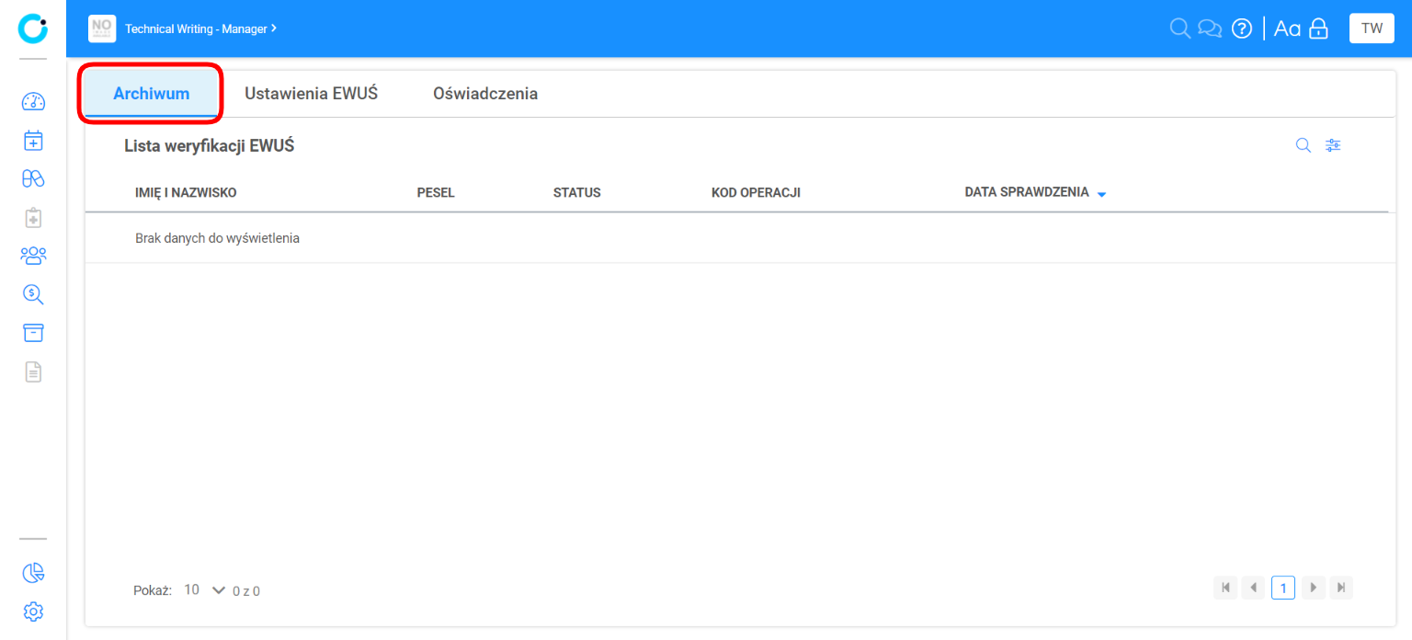
Task: Sort by DATA SPRAWDZENIA column header
Action: pyautogui.click(x=1027, y=192)
